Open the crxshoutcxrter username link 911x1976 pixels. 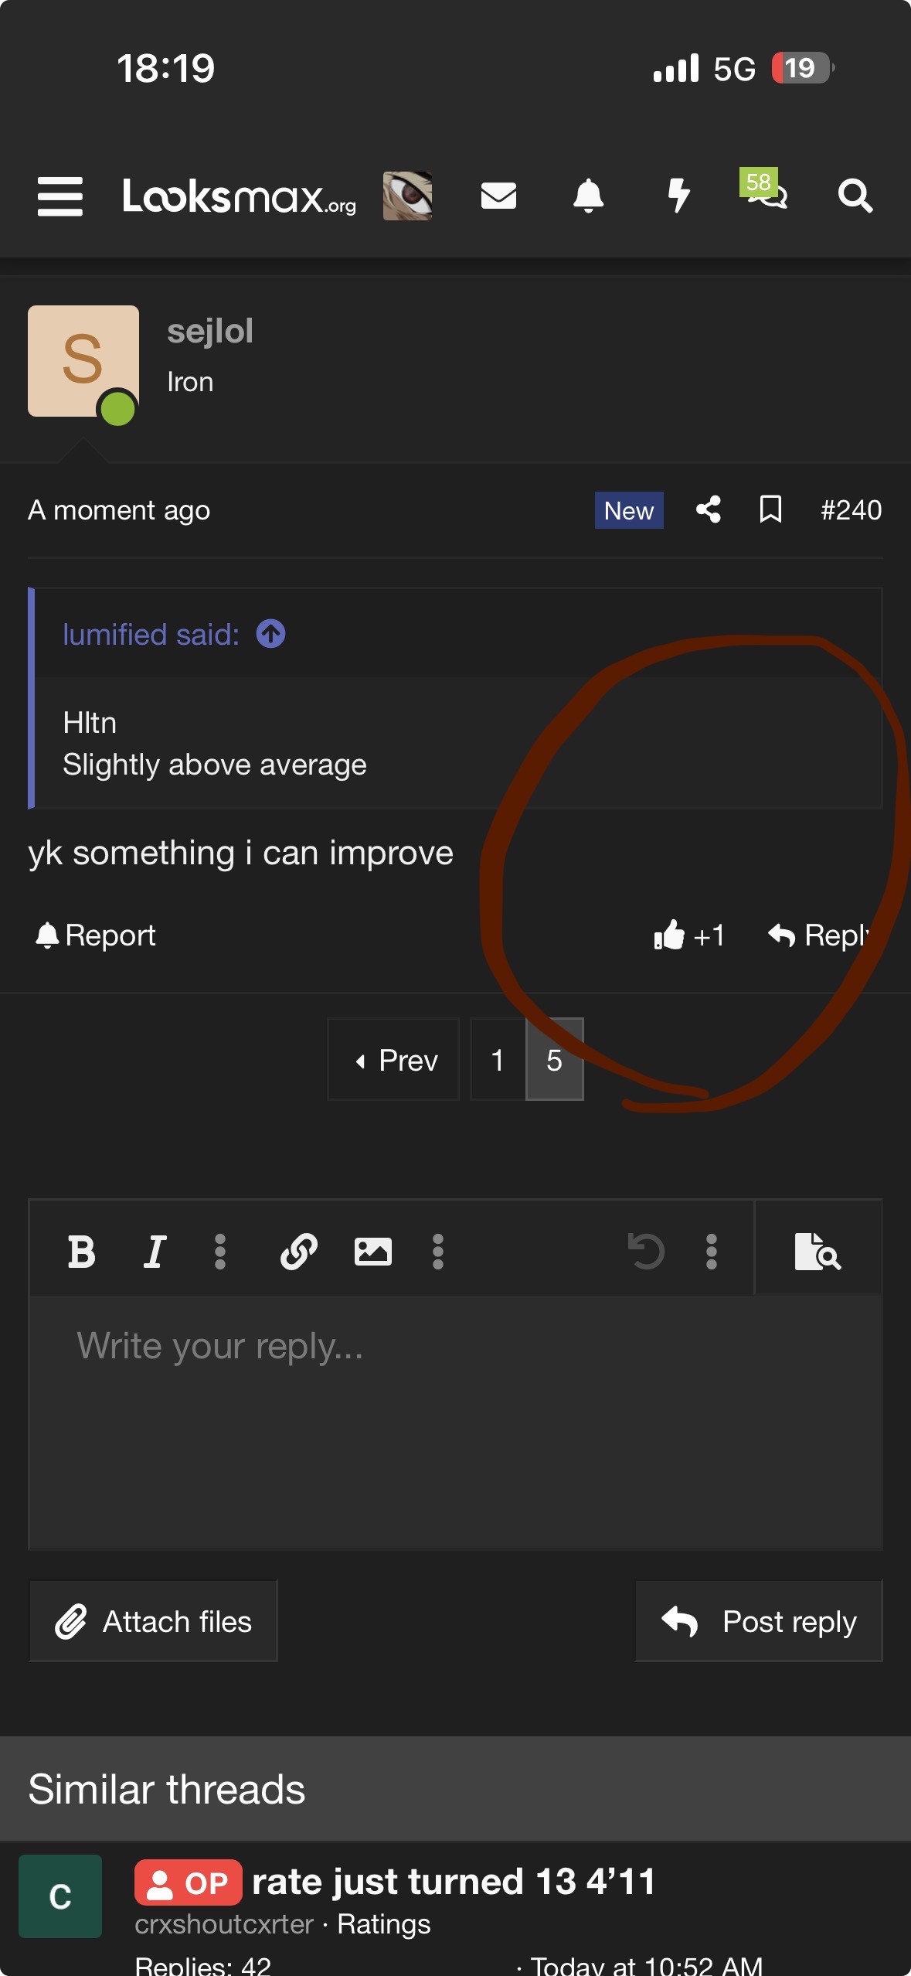(224, 1924)
